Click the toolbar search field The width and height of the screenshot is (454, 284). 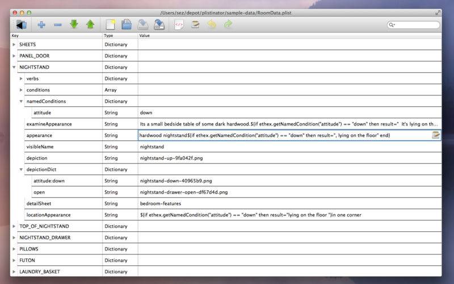pos(415,25)
